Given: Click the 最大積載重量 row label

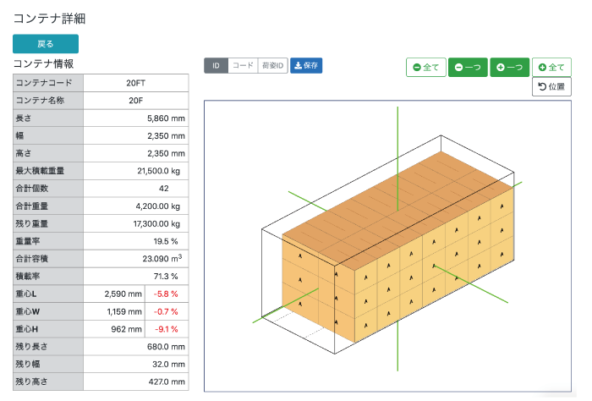Looking at the screenshot, I should [48, 171].
